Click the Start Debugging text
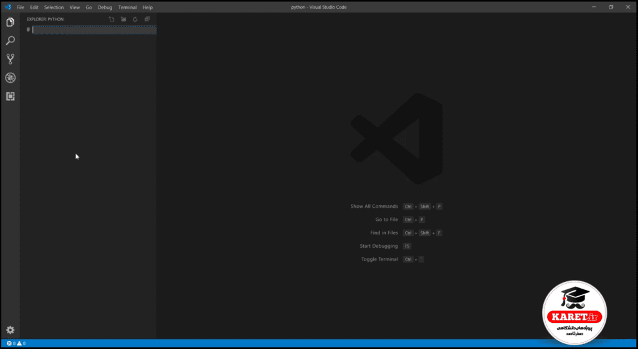 point(379,246)
